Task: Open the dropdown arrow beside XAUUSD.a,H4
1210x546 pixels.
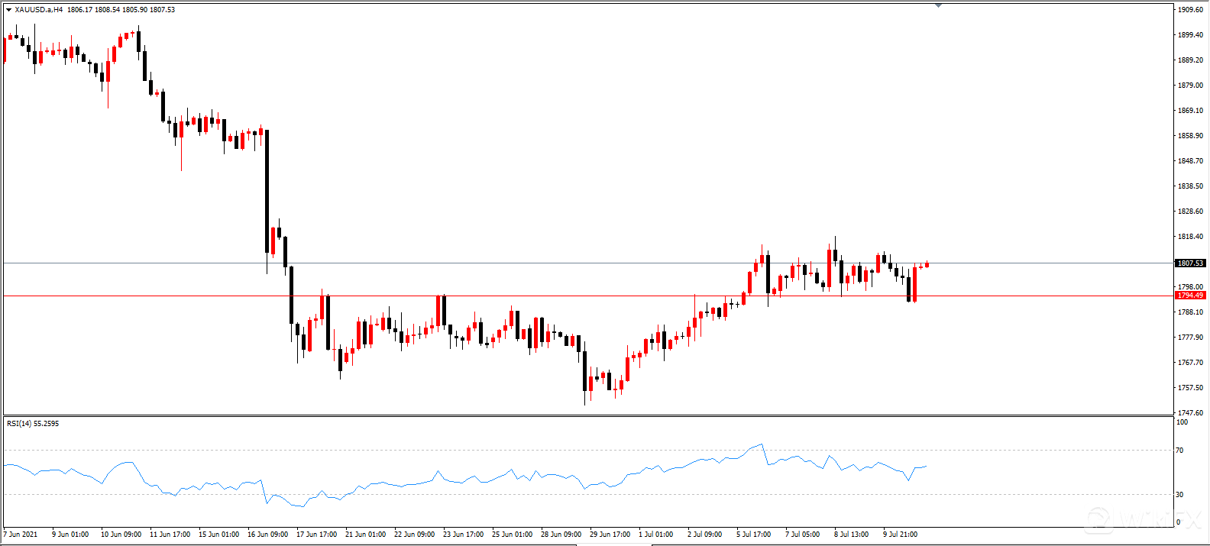Action: coord(8,10)
